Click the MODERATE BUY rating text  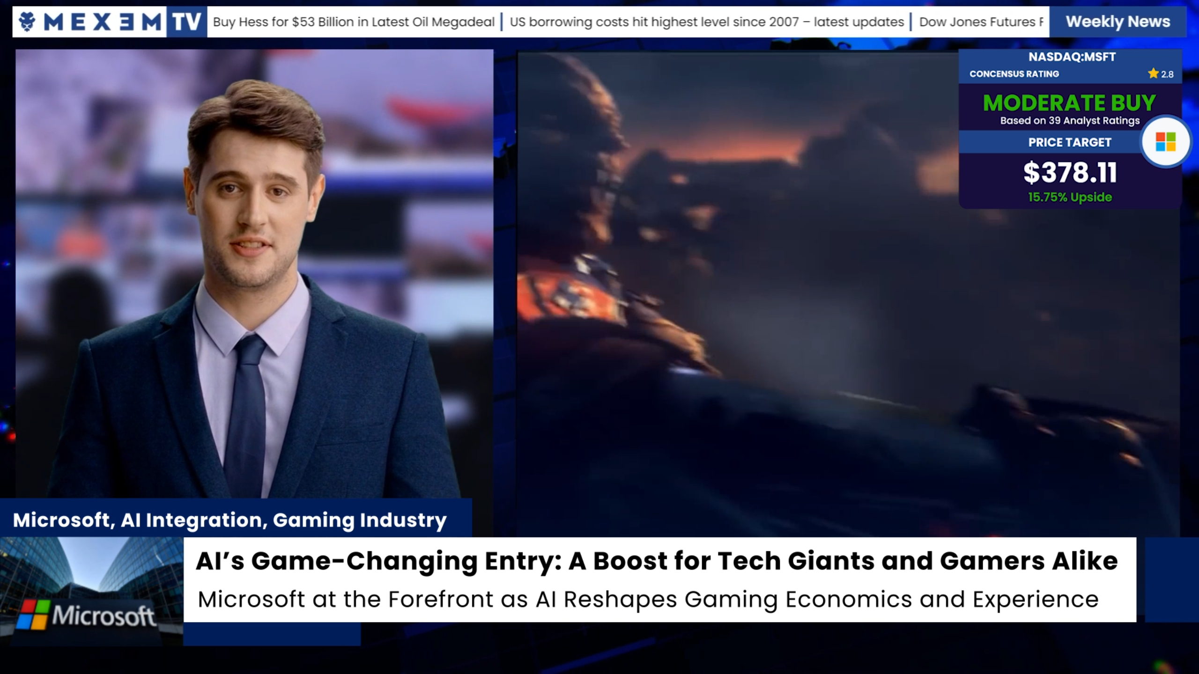pyautogui.click(x=1069, y=103)
